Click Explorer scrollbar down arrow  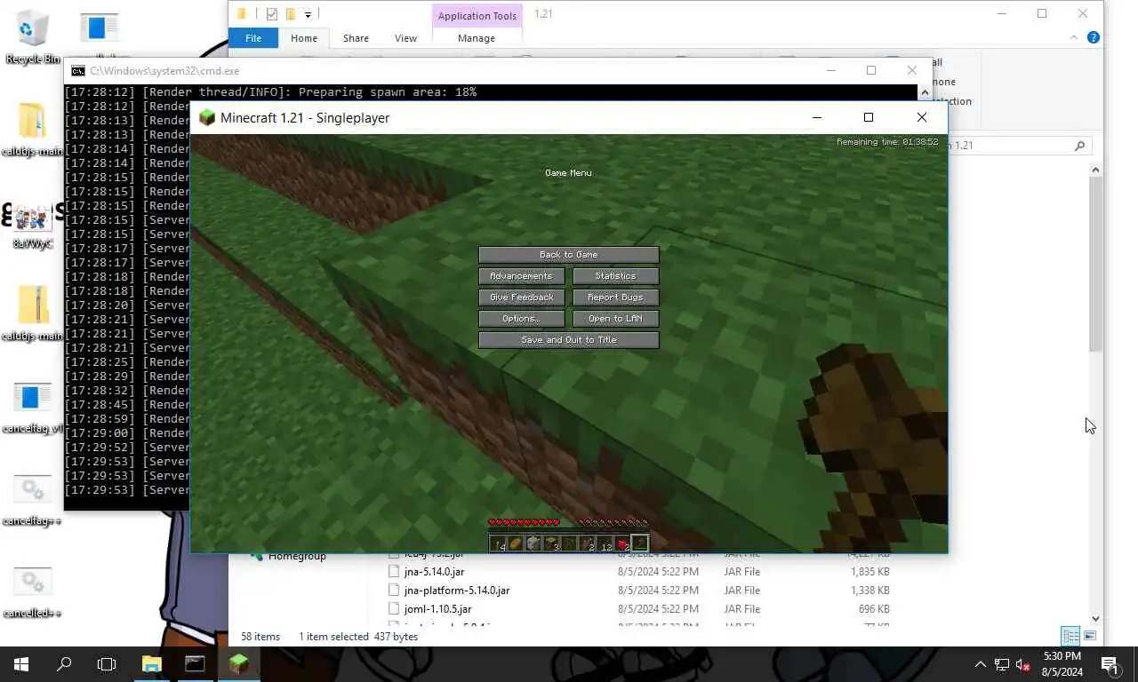tap(1096, 618)
